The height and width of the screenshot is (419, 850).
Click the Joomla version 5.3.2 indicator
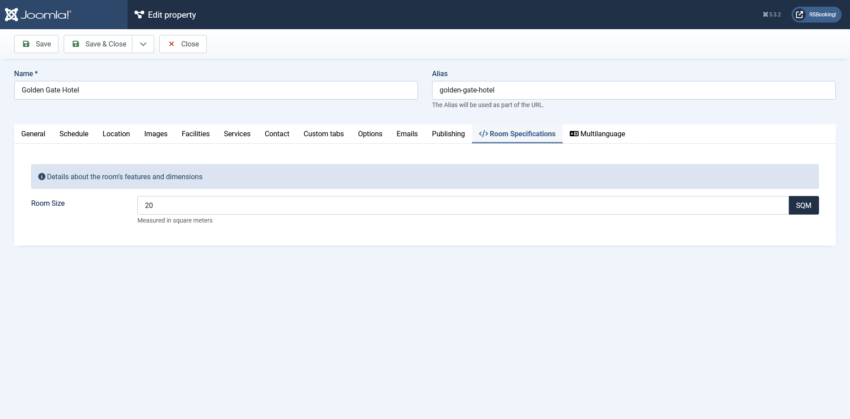(772, 15)
